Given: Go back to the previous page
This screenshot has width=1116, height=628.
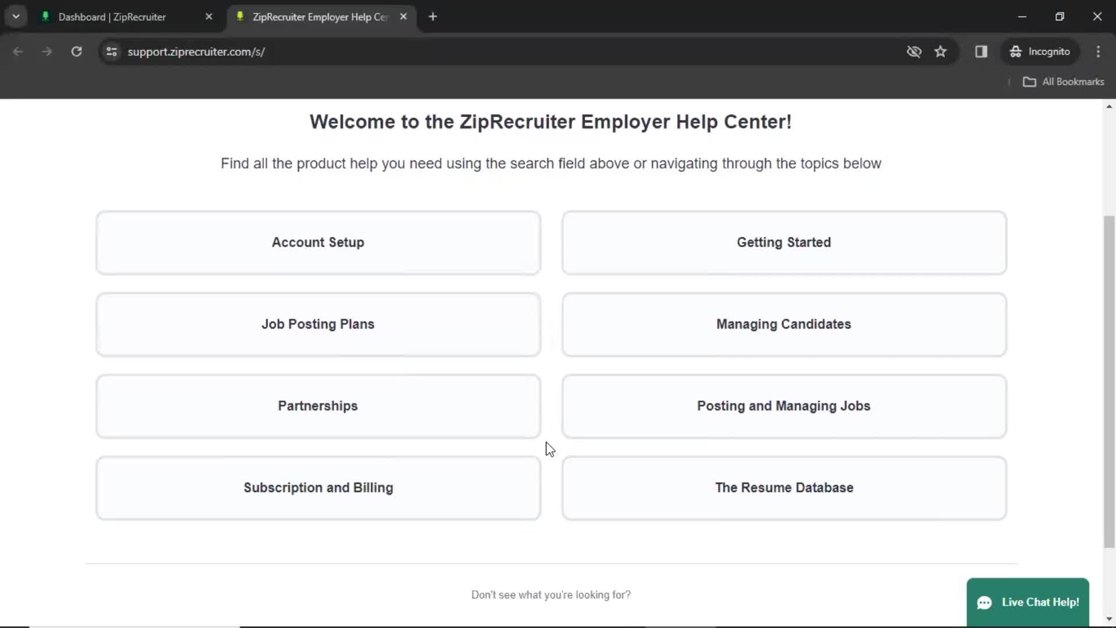Looking at the screenshot, I should (18, 52).
